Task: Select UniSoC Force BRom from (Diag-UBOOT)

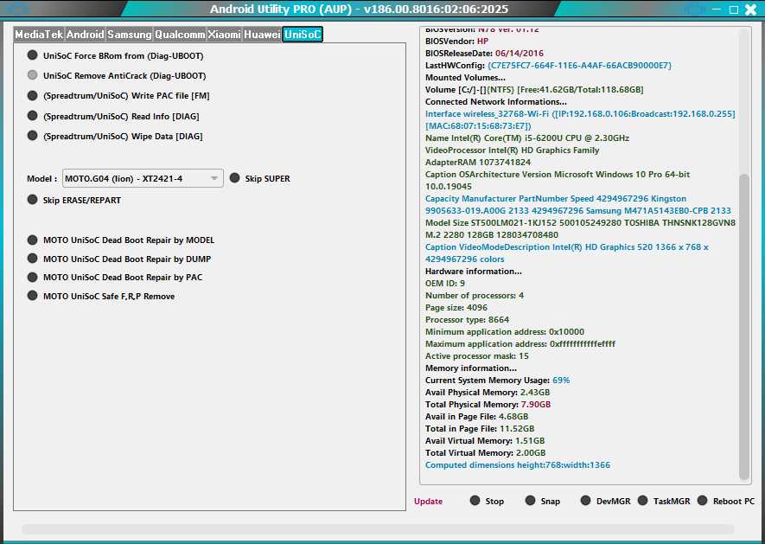Action: [x=30, y=55]
